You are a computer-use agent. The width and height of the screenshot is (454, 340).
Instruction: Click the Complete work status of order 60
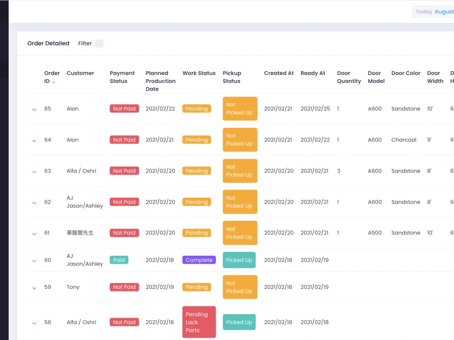pos(199,260)
